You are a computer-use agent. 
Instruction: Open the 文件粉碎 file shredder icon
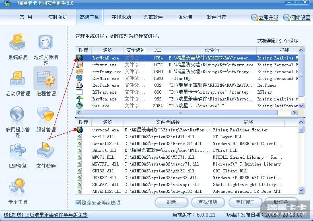[x=45, y=151]
